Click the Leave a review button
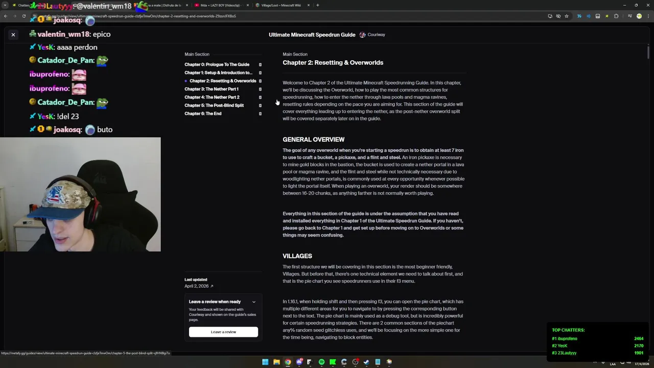The image size is (654, 368). pyautogui.click(x=223, y=332)
